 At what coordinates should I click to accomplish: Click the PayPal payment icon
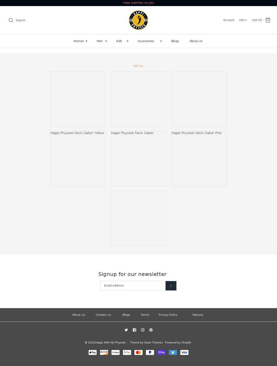(150, 352)
